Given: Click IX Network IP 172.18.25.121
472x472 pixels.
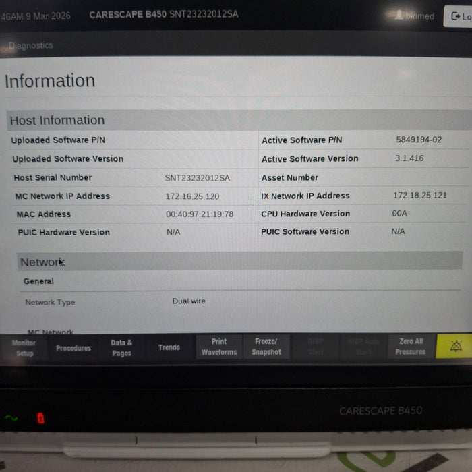Looking at the screenshot, I should (x=420, y=196).
